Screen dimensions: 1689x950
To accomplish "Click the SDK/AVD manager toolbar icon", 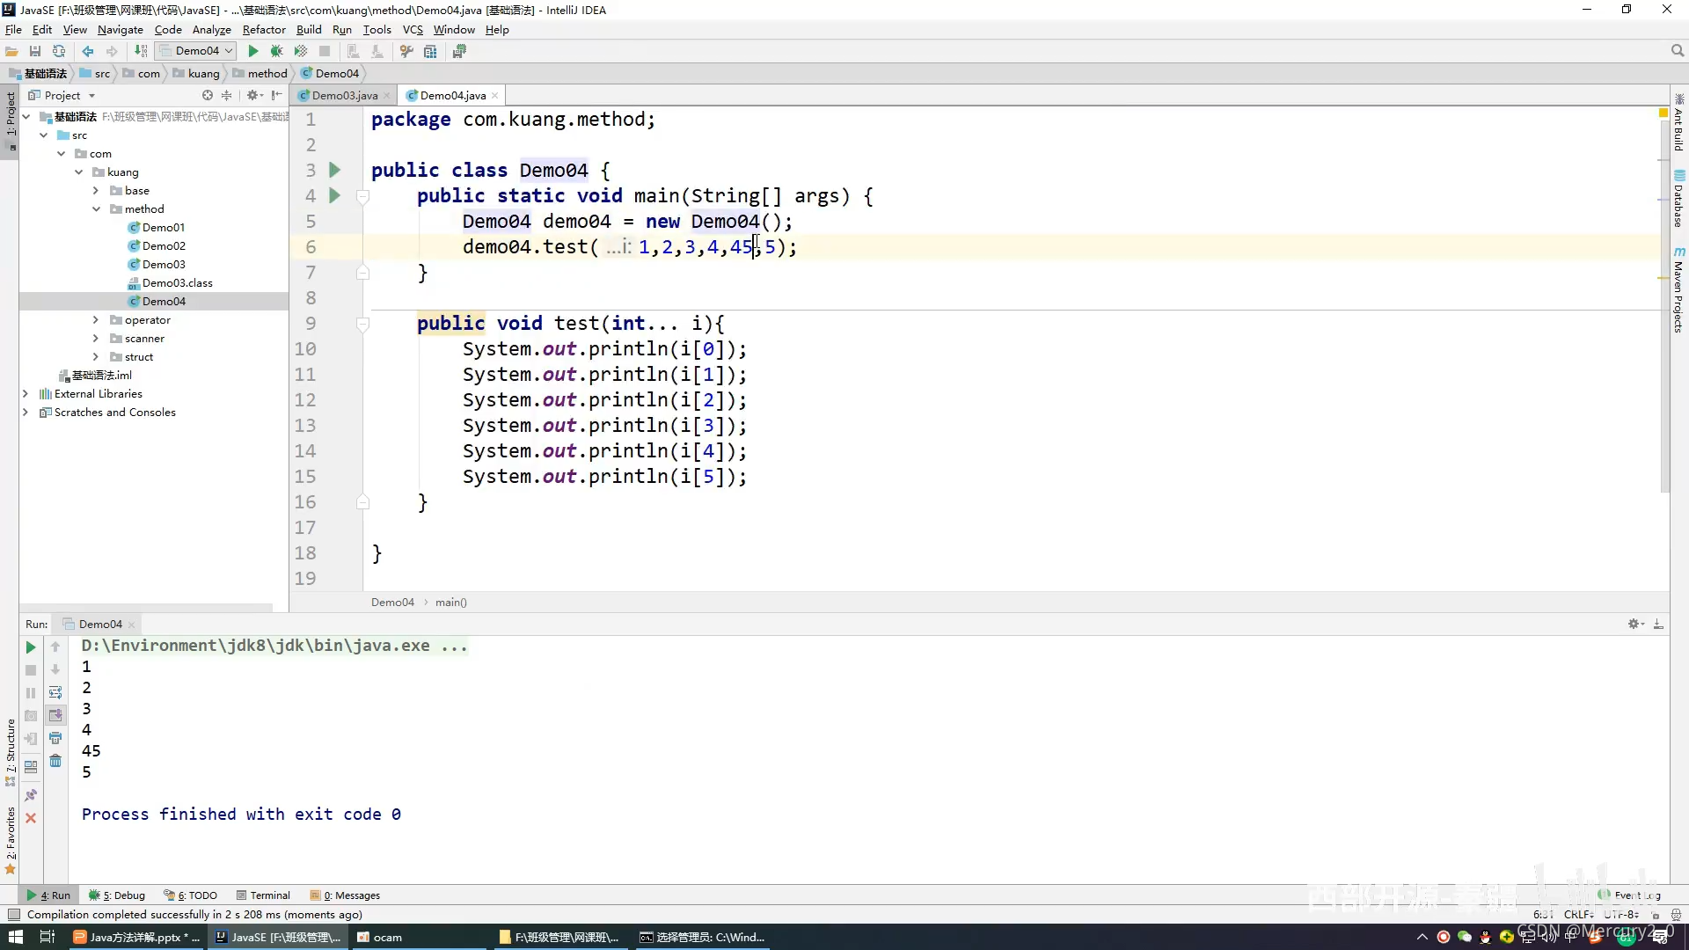I will [x=459, y=51].
